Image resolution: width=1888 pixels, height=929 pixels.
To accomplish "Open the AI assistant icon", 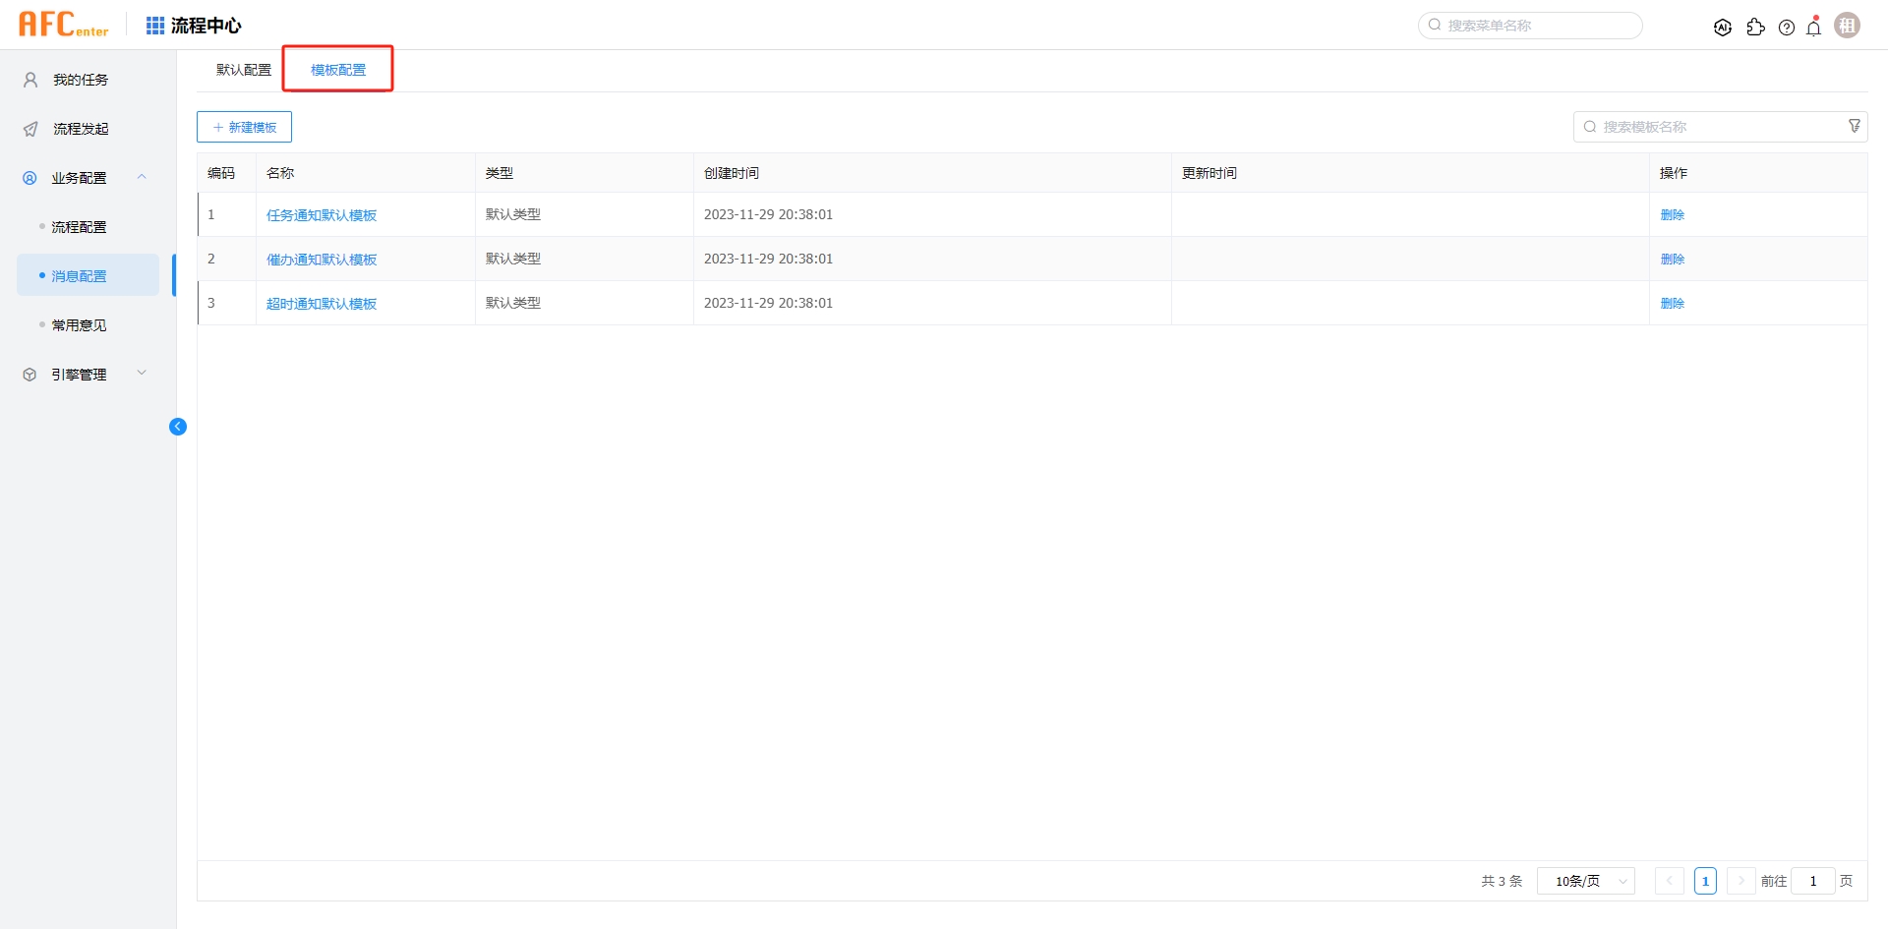I will pyautogui.click(x=1722, y=28).
